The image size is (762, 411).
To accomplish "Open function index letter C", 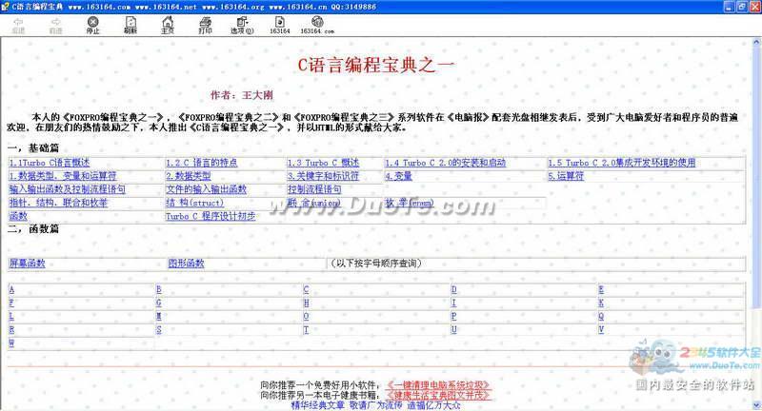I will tap(306, 289).
